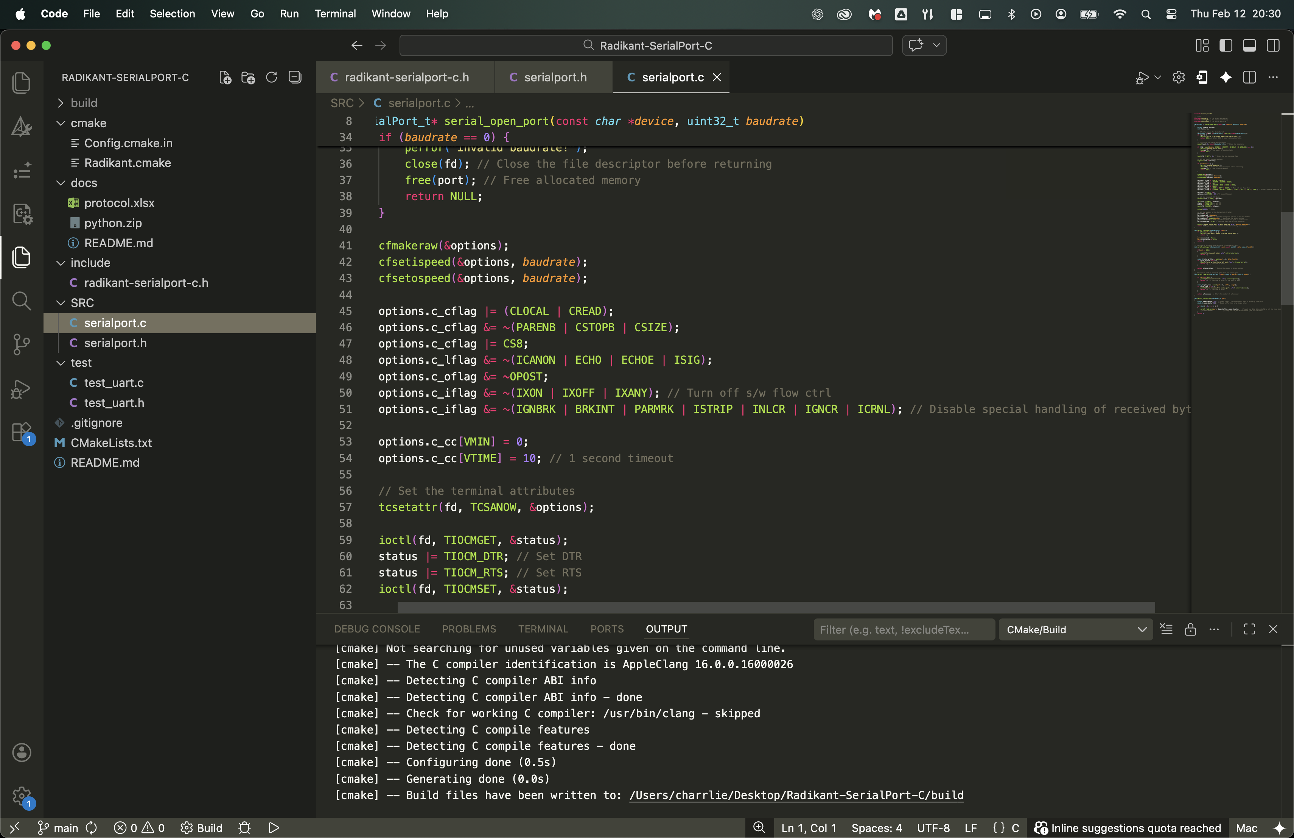
Task: Close the bottom output panel
Action: point(1273,629)
